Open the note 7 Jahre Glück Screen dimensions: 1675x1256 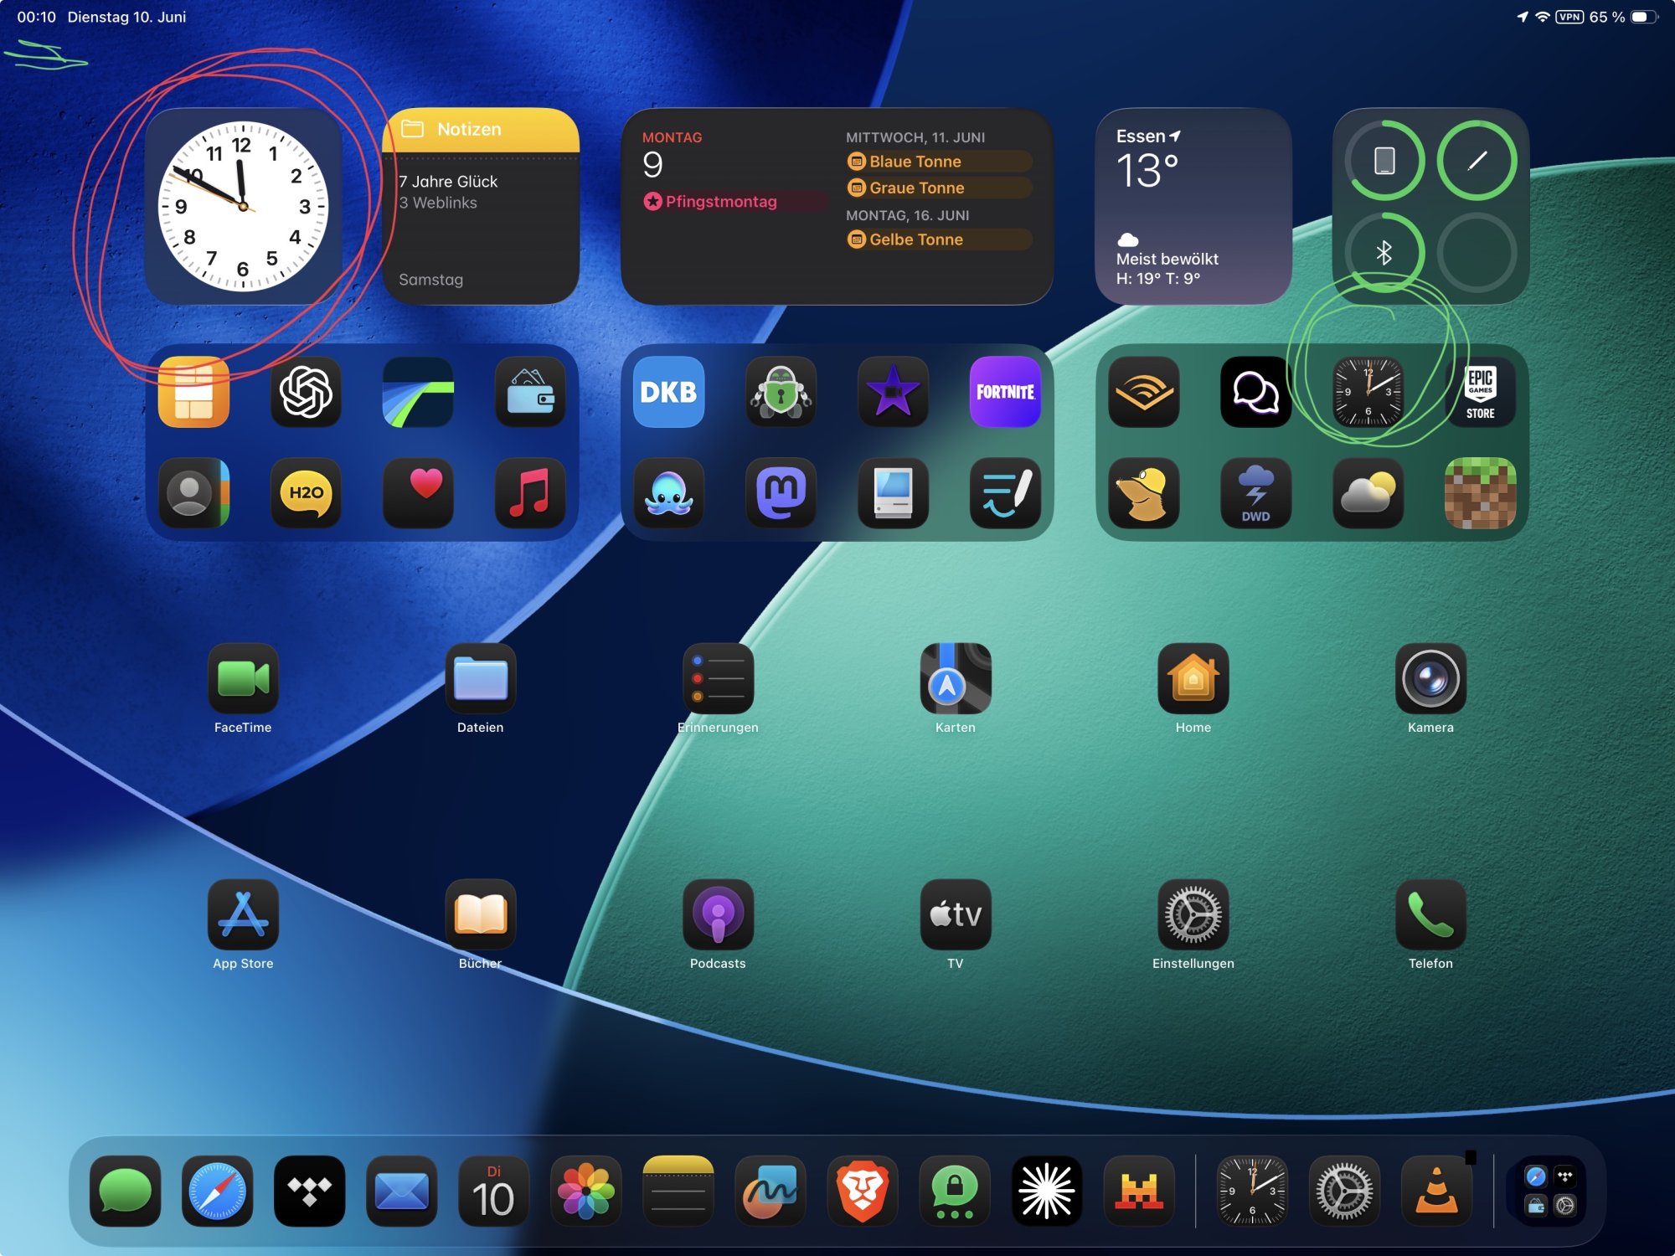(x=449, y=182)
